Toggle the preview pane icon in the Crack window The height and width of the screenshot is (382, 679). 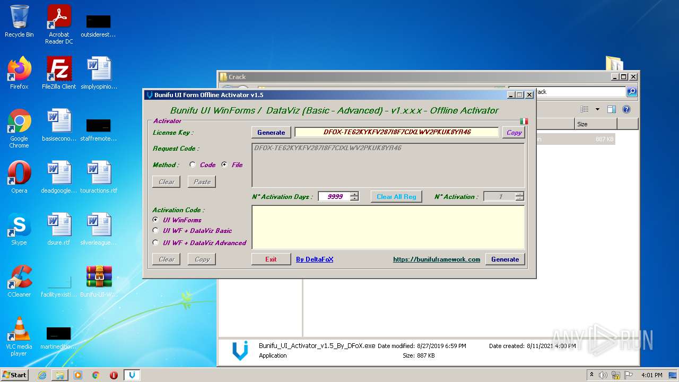click(611, 109)
